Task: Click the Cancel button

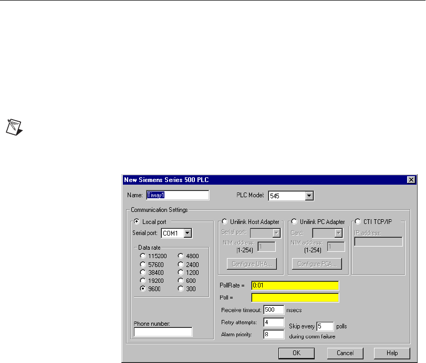Action: click(345, 353)
